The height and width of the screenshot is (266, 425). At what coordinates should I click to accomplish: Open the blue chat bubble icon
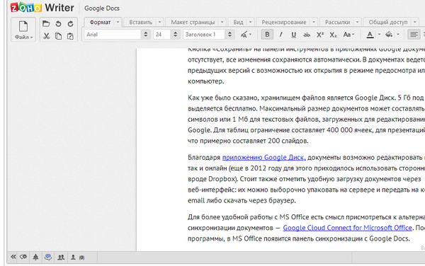click(48, 257)
